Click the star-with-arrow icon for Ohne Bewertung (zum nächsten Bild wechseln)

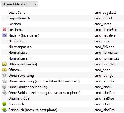[4, 81]
